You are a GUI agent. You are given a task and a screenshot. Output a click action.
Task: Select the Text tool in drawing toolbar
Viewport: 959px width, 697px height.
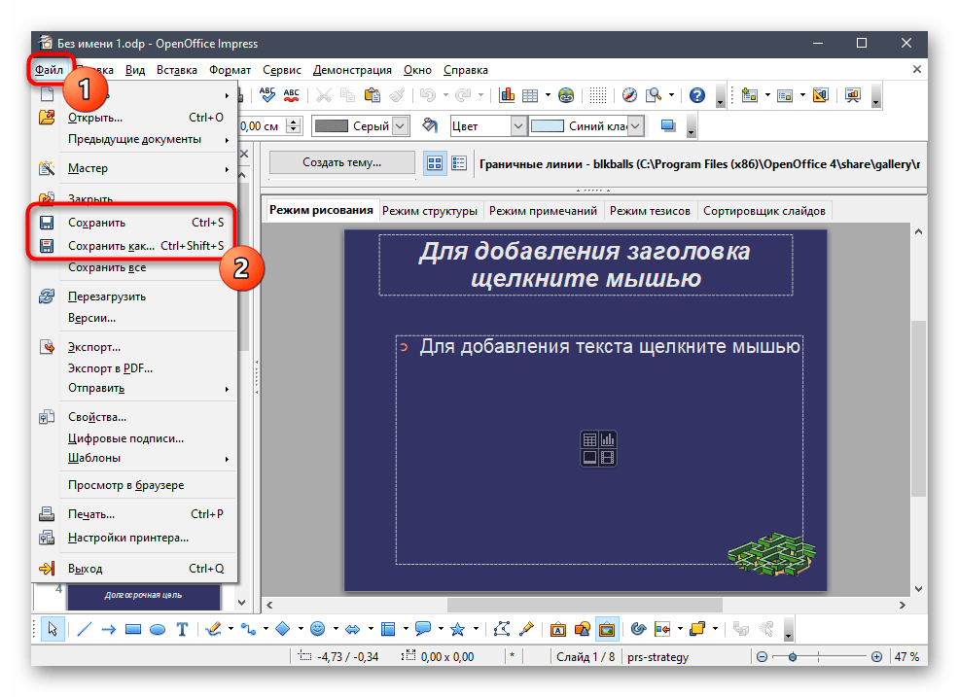coord(182,629)
